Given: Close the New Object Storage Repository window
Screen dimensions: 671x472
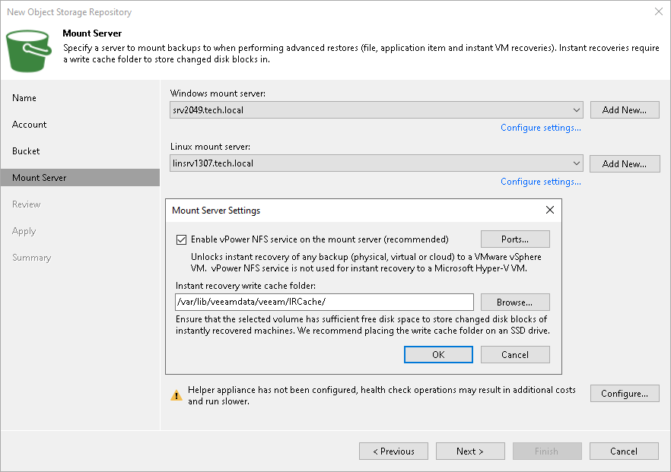Looking at the screenshot, I should click(x=659, y=11).
